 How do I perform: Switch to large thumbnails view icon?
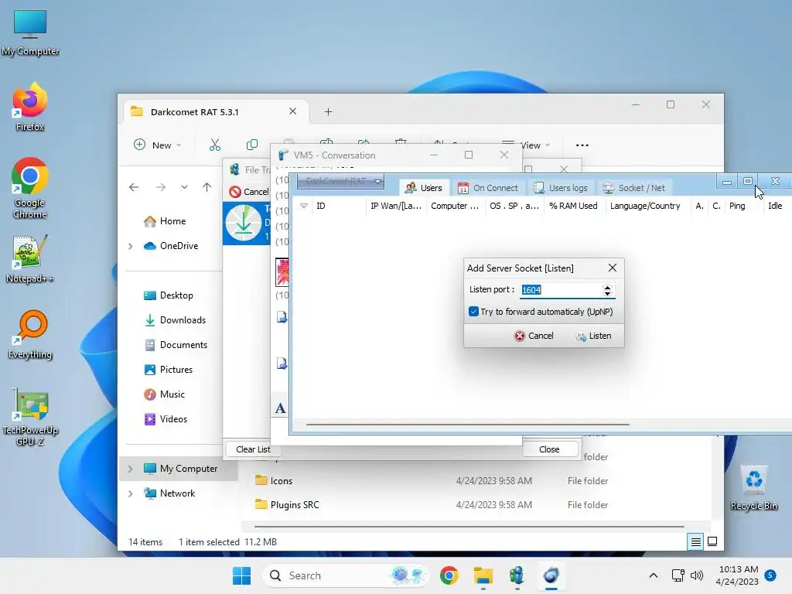(x=712, y=542)
